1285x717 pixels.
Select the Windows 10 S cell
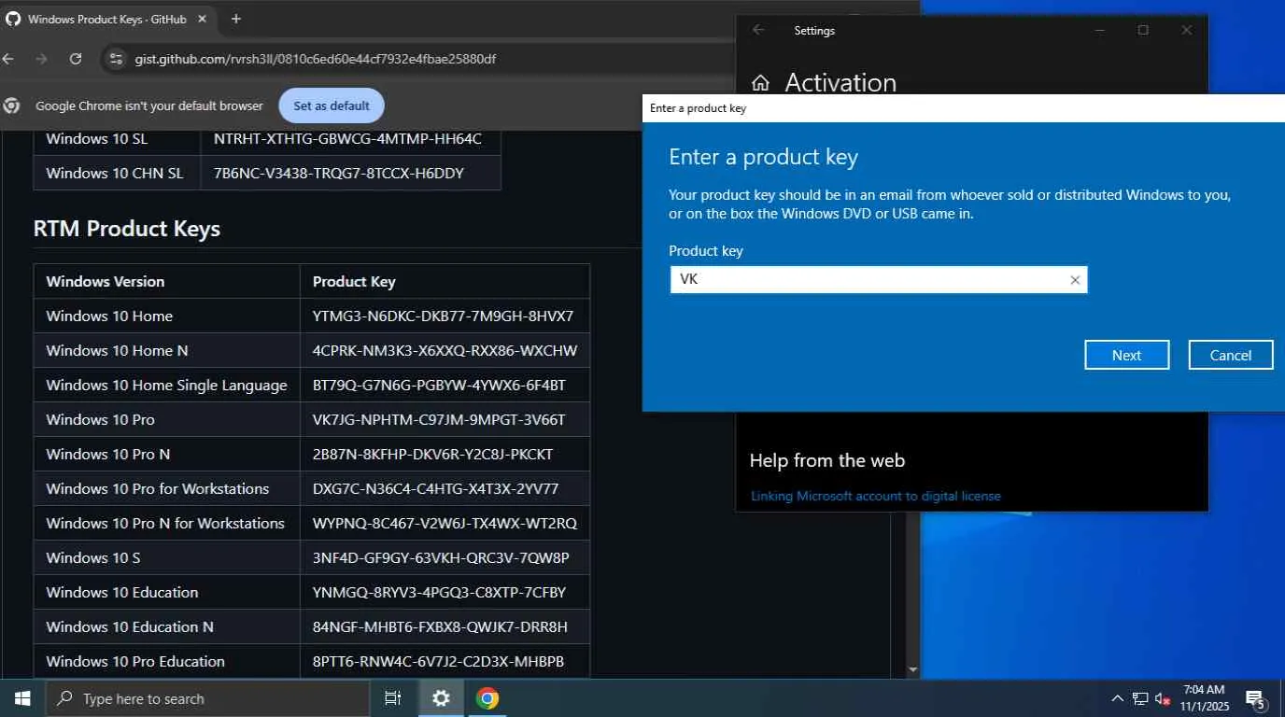point(166,557)
